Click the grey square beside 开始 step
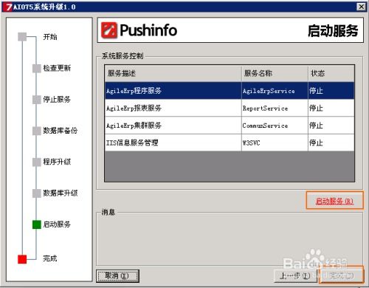The width and height of the screenshot is (369, 288). point(22,37)
